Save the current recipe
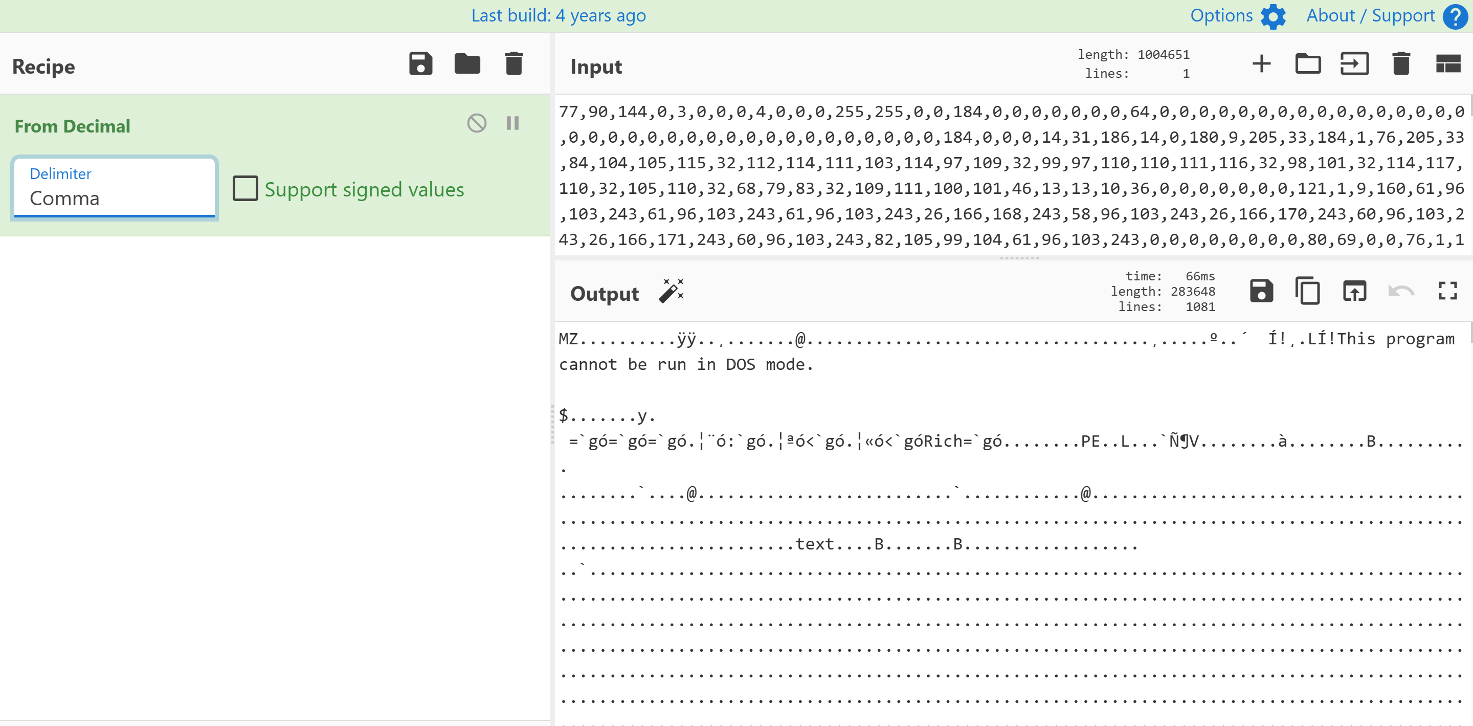The width and height of the screenshot is (1473, 726). (420, 63)
